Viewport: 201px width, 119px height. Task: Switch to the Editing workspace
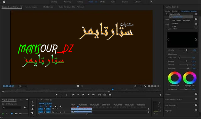tap(80, 2)
